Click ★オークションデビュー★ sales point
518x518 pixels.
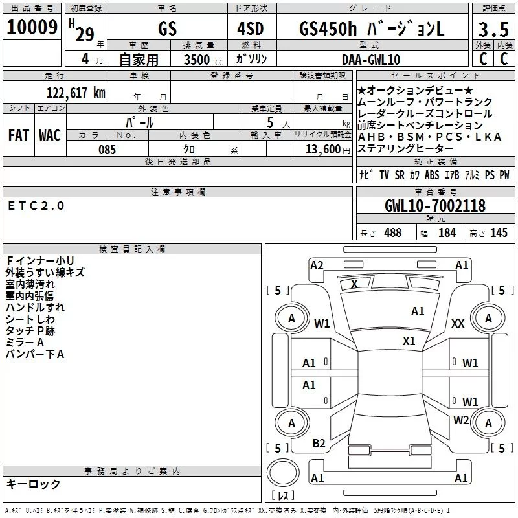pyautogui.click(x=415, y=90)
